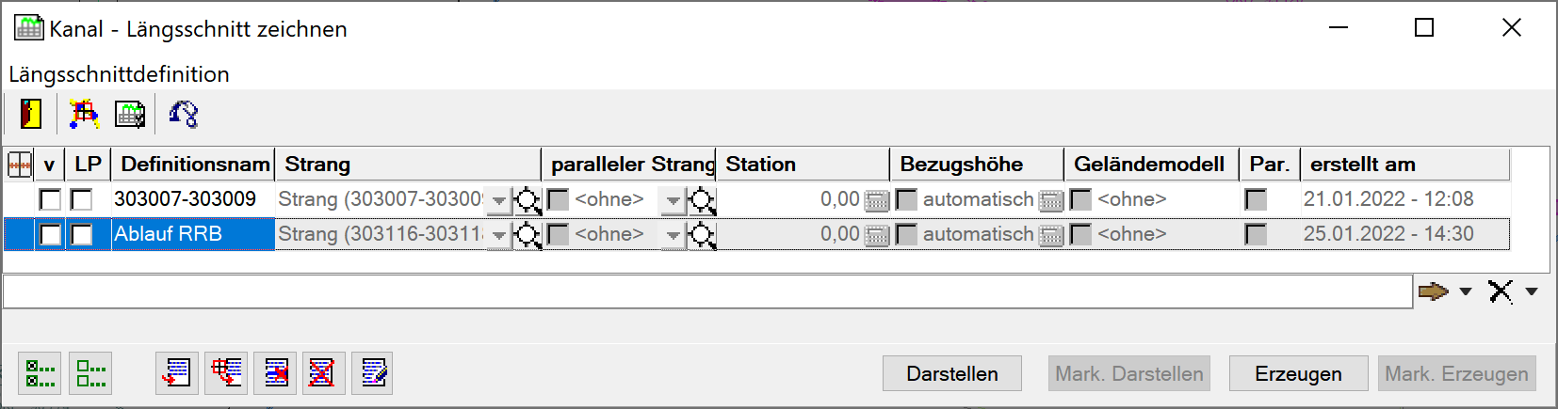1558x409 pixels.
Task: Click the edit document pencil icon
Action: coord(373,373)
